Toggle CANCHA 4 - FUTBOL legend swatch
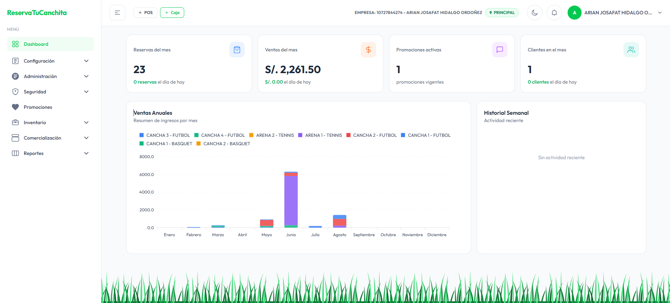Viewport: 670px width, 303px height. coord(196,135)
